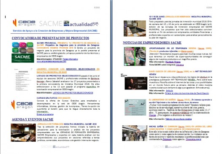This screenshot has height=154, width=222.
Task: Open the Folleto informativo link
Action: [x=70, y=59]
